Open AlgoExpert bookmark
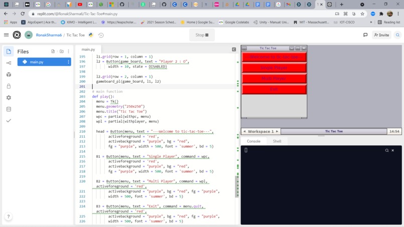Screen dimensions: 404x227 (39, 22)
